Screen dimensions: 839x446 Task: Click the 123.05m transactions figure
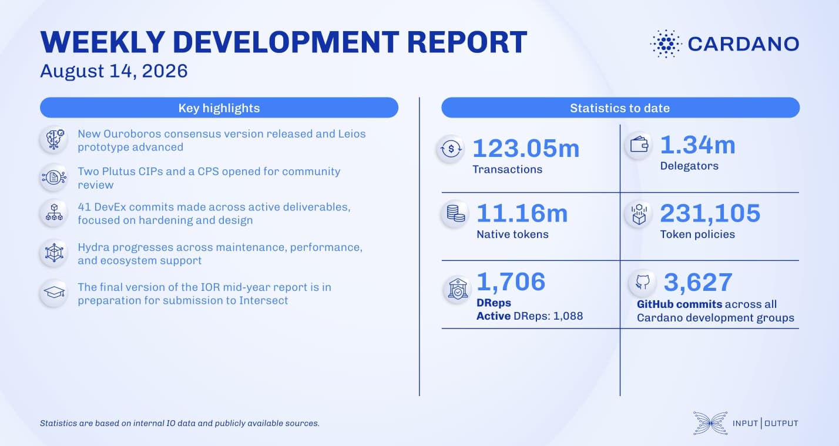tap(526, 148)
